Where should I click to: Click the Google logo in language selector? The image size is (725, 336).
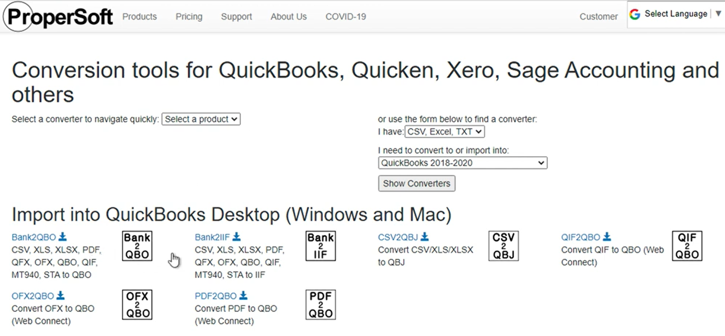pyautogui.click(x=634, y=14)
